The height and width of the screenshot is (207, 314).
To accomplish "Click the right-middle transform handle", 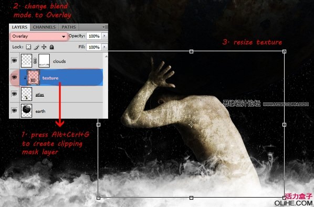I will (284, 124).
